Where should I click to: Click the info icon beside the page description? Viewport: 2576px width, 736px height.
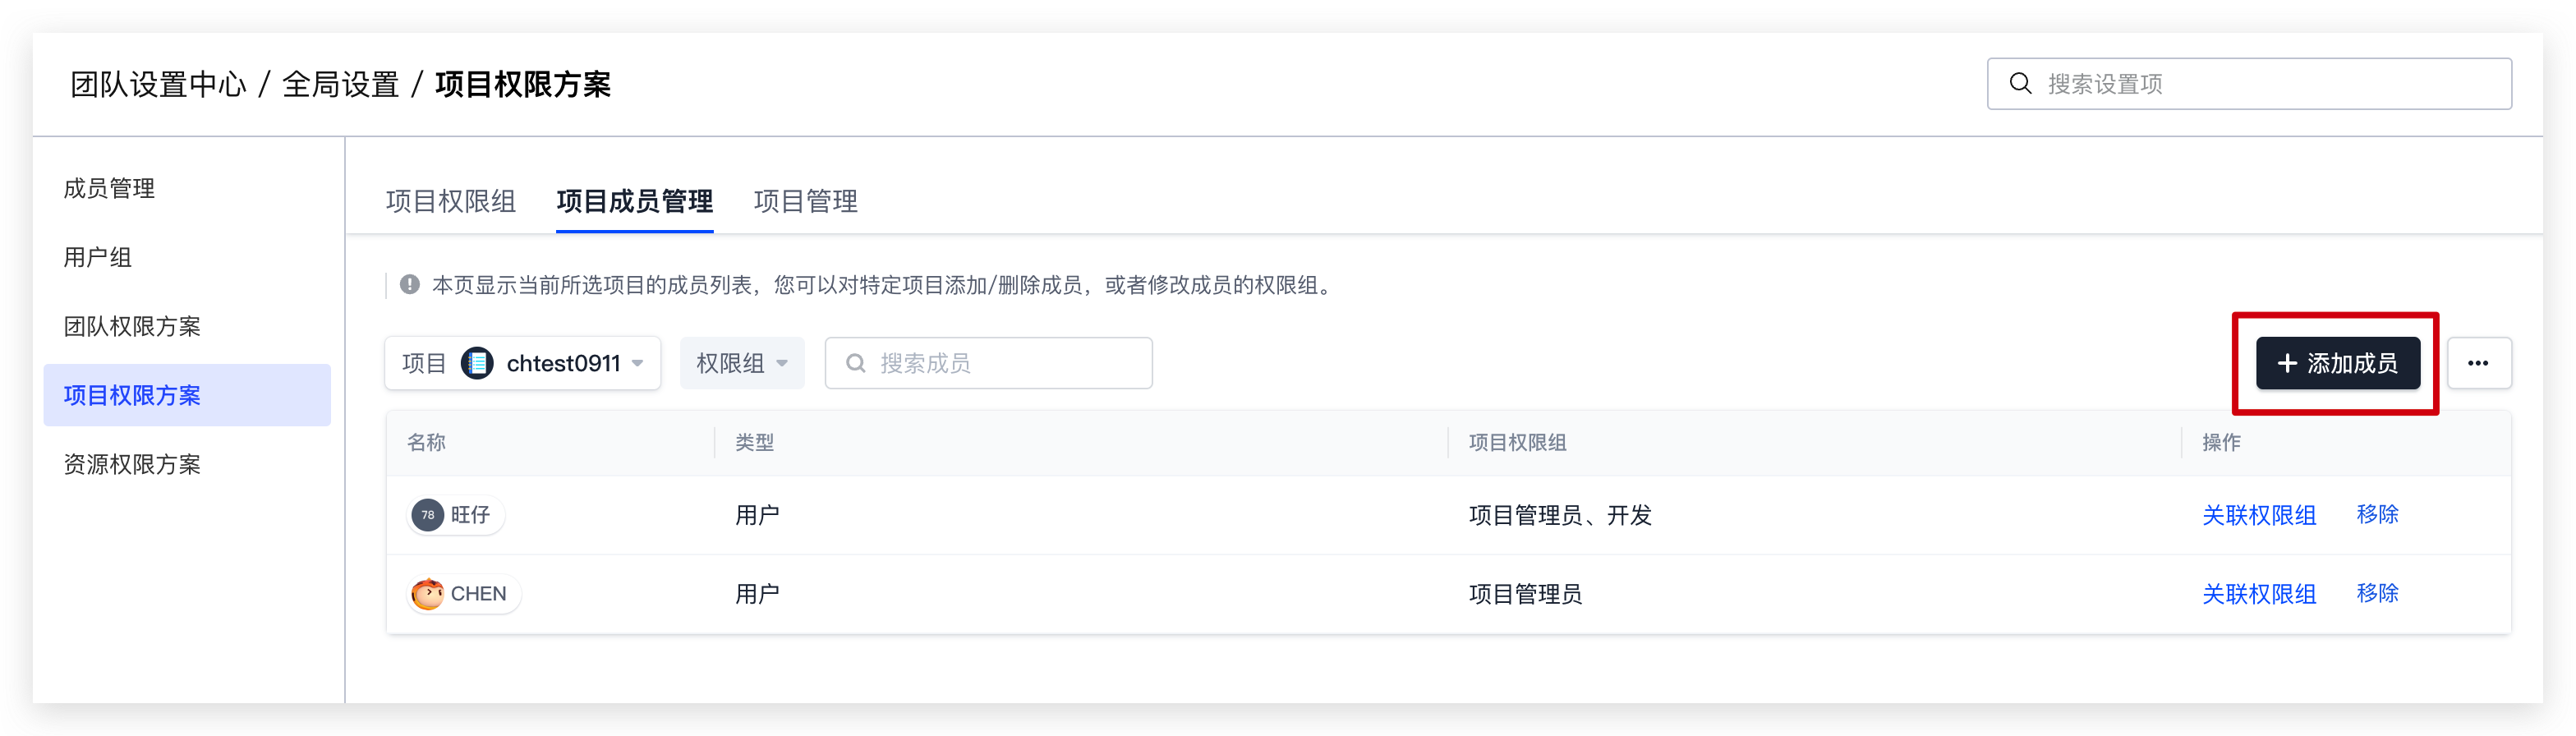[x=410, y=285]
